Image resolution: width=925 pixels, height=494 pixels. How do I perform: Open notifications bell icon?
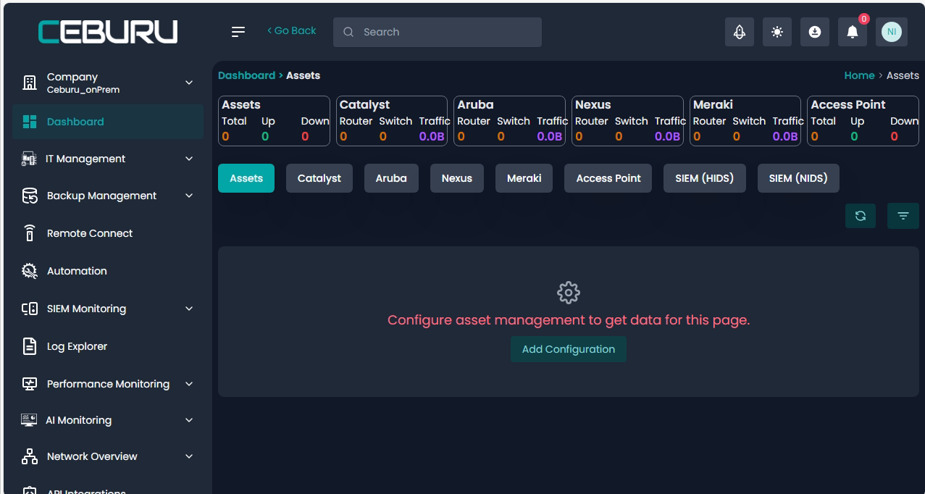coord(853,32)
